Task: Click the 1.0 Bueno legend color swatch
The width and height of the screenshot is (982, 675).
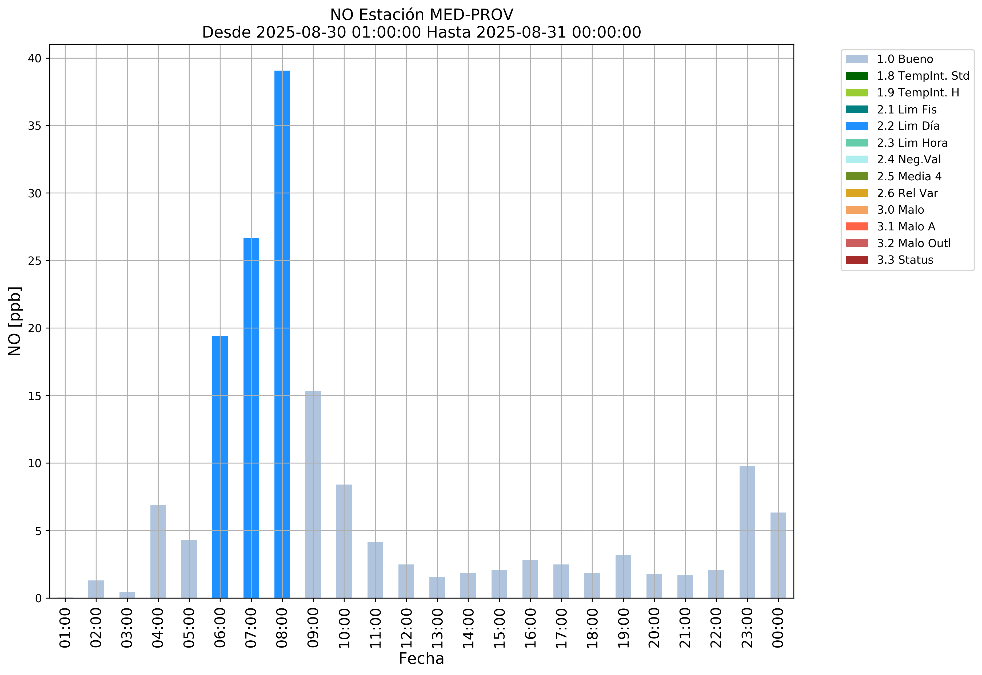Action: click(x=856, y=59)
